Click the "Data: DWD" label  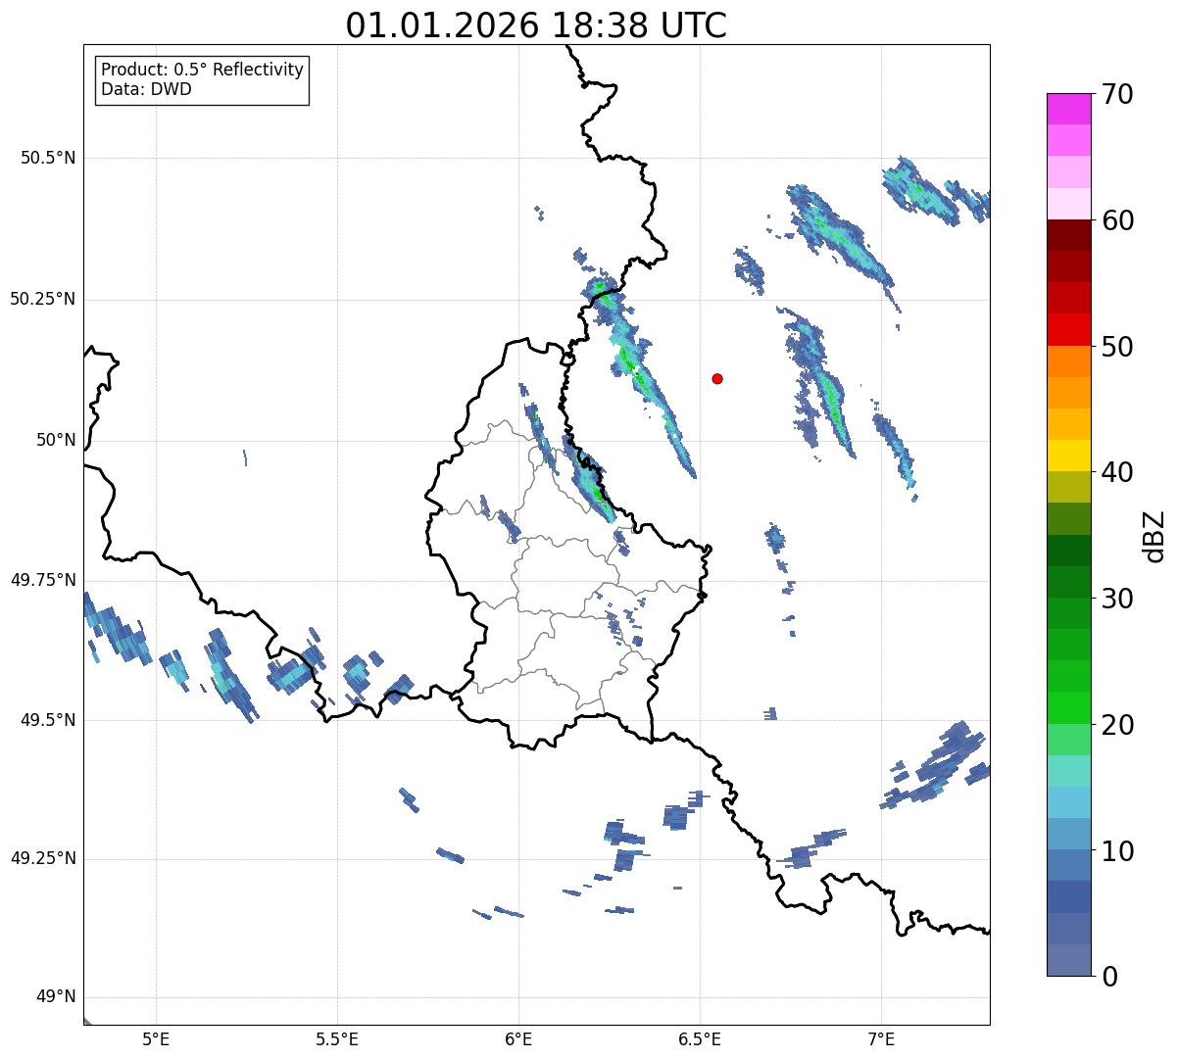pyautogui.click(x=146, y=89)
